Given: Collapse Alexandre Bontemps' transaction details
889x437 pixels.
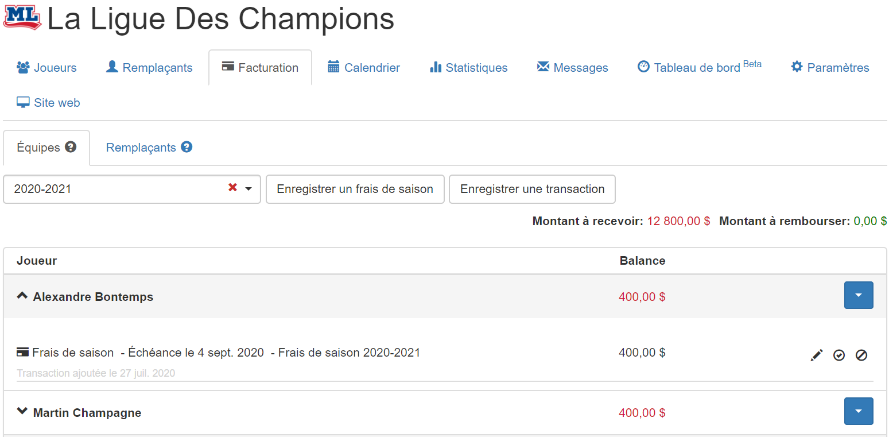Looking at the screenshot, I should tap(22, 296).
